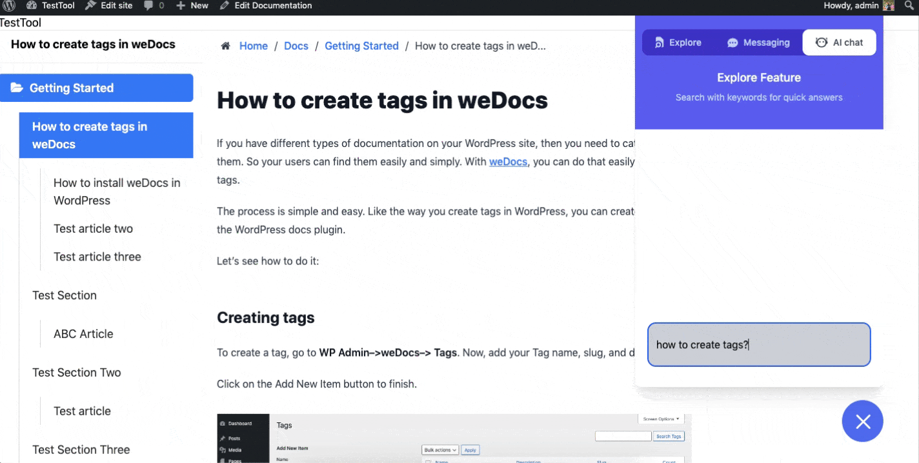Click the AI chat question input field
This screenshot has width=919, height=463.
(x=759, y=344)
